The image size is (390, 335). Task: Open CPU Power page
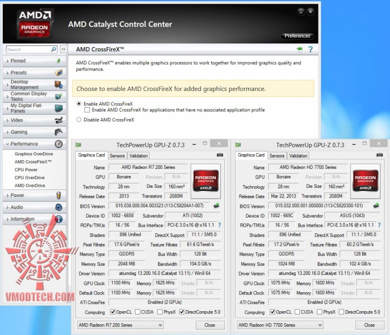[x=26, y=170]
